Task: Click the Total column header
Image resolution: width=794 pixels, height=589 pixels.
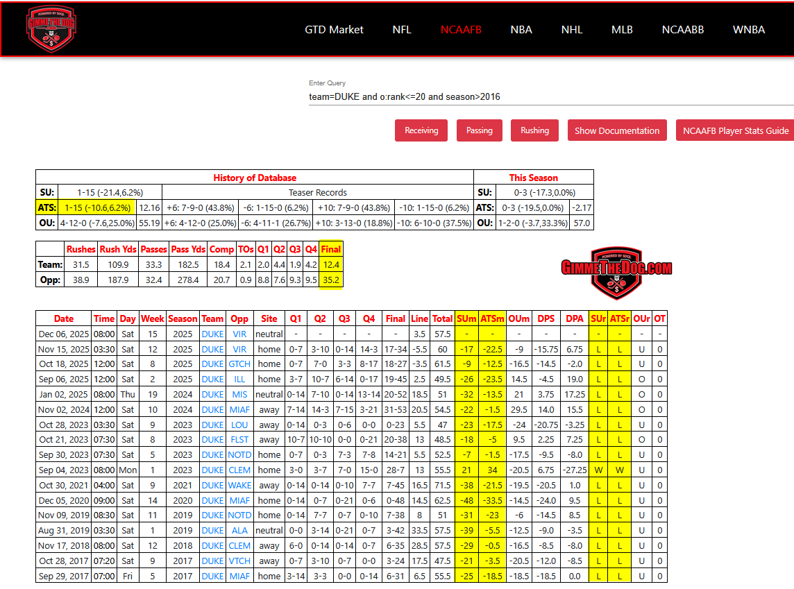Action: click(x=443, y=319)
